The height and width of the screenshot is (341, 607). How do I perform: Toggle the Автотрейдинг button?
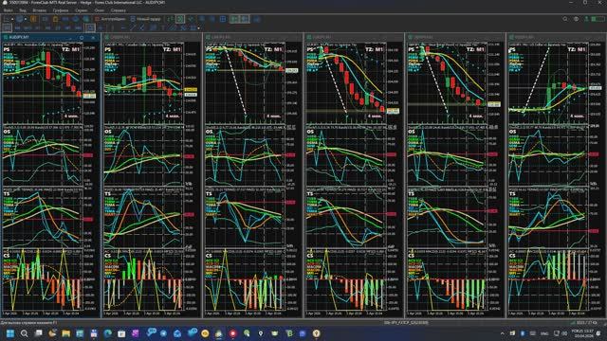click(x=110, y=19)
